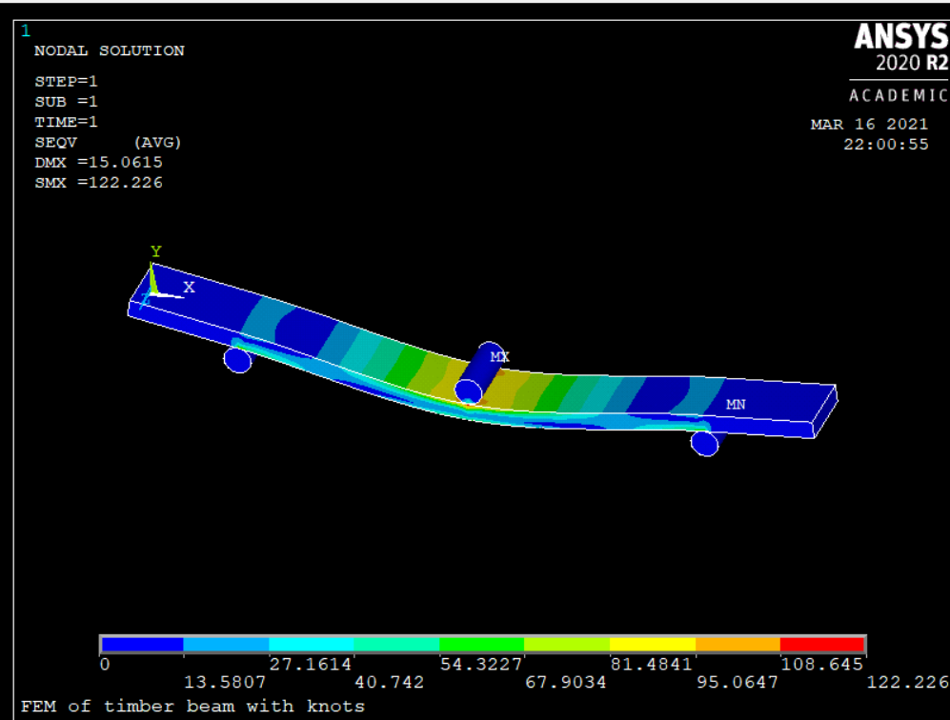Click the coordinate triad at the beam origin
Screen dimensions: 950x720
pyautogui.click(x=159, y=286)
